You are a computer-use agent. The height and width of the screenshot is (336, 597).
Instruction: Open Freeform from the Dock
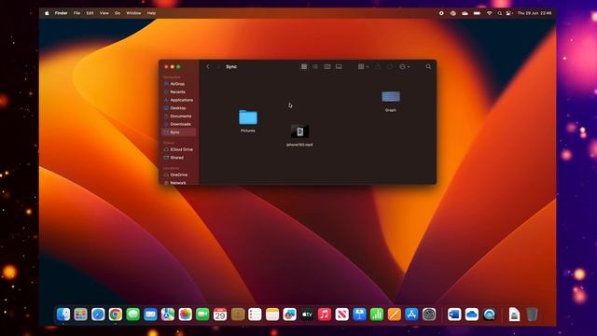point(290,315)
